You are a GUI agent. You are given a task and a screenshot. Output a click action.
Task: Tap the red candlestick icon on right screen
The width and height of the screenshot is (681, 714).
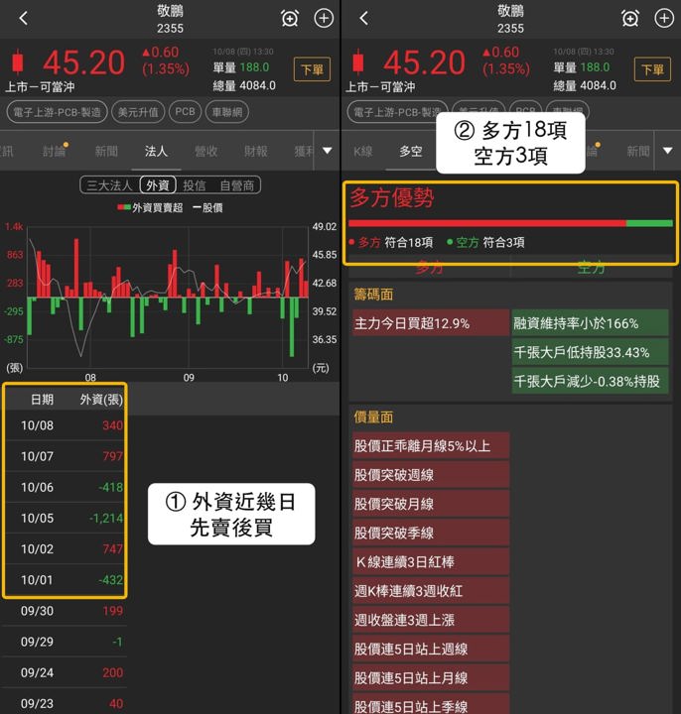(x=358, y=61)
